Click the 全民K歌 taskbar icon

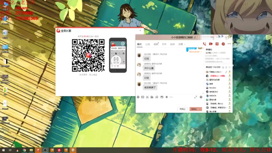pyautogui.click(x=38, y=150)
